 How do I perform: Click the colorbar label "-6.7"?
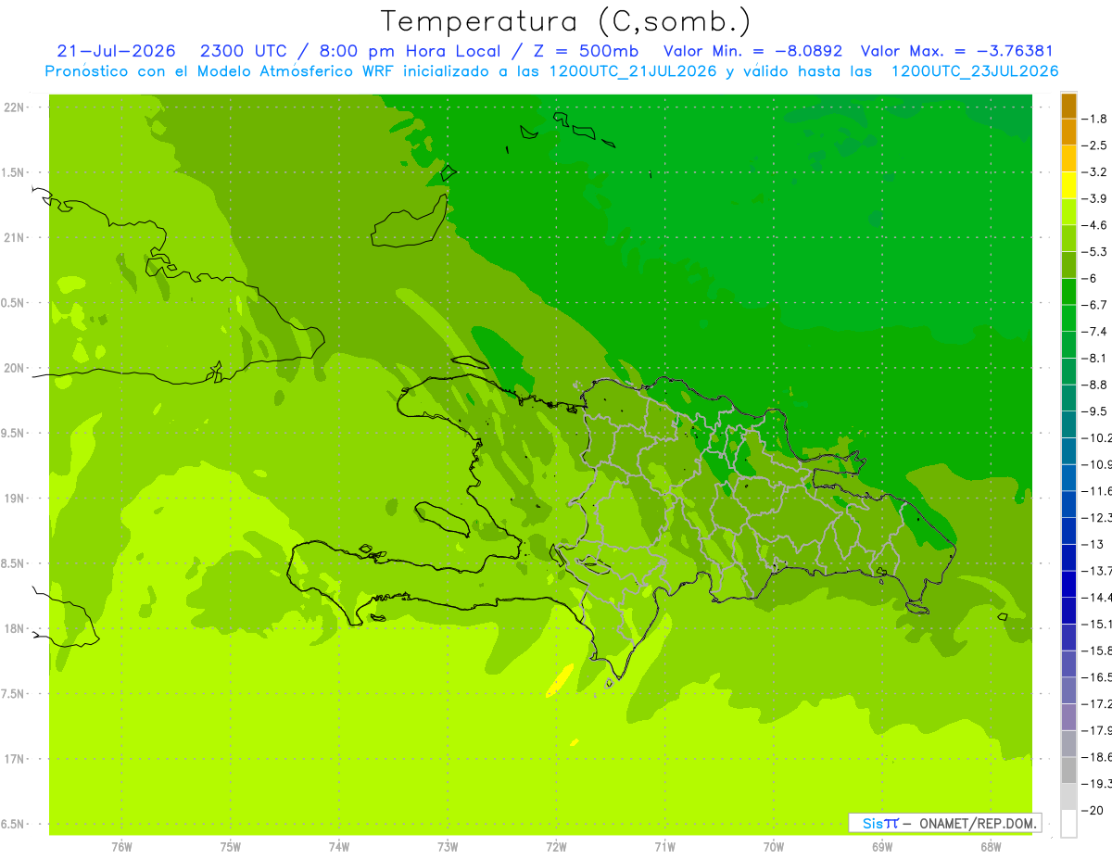pos(1095,305)
